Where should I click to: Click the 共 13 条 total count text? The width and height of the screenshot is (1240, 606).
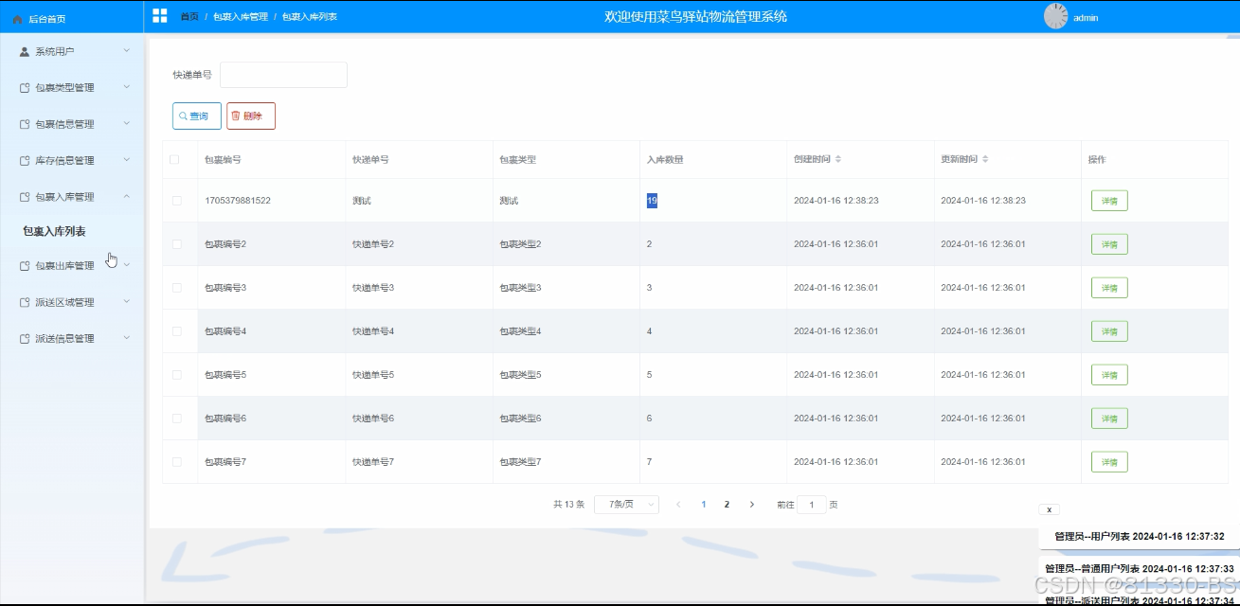[x=568, y=505]
